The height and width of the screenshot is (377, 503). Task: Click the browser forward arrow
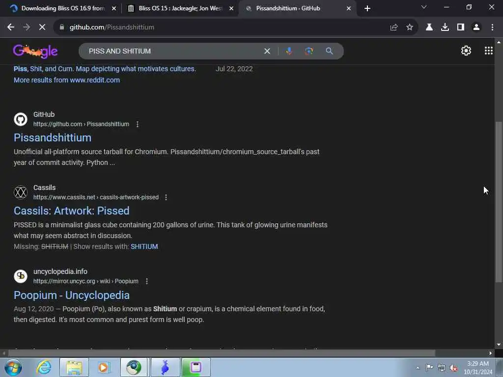[x=27, y=27]
